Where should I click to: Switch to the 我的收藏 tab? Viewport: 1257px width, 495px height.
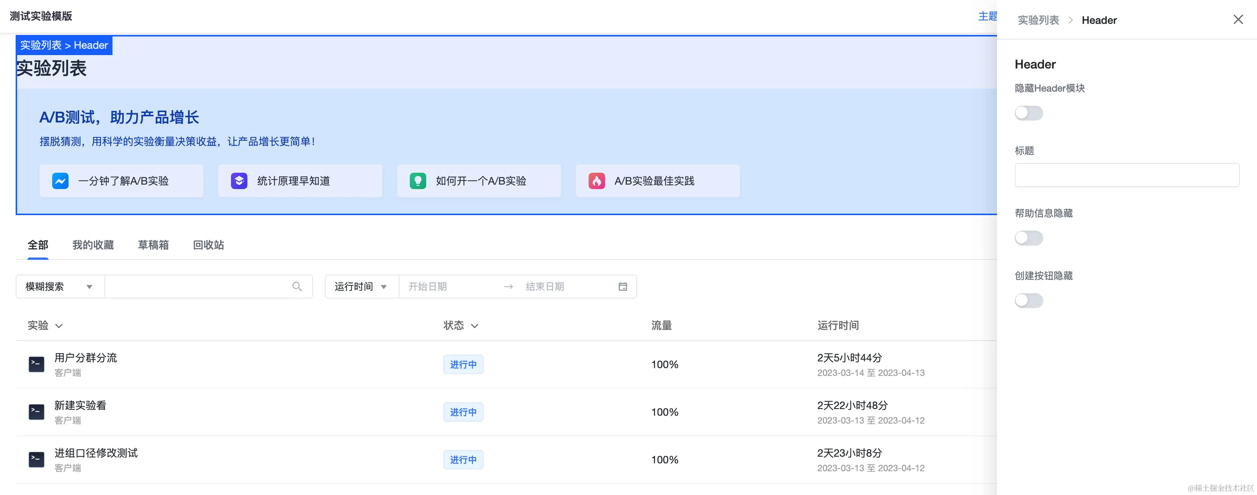click(x=93, y=245)
